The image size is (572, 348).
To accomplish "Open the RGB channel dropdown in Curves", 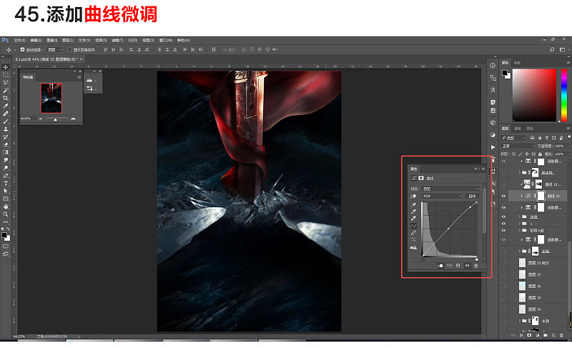I will (442, 196).
